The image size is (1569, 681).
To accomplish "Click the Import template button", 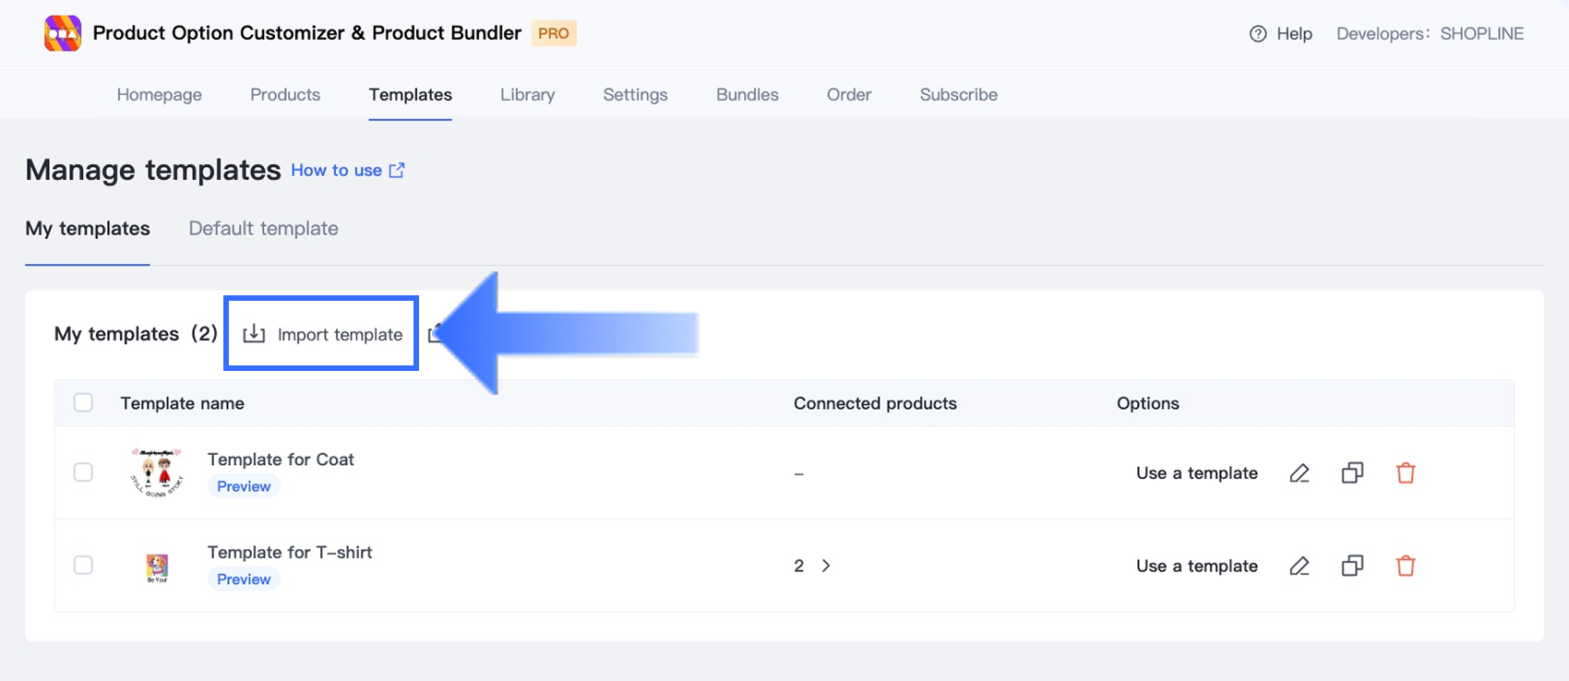I will point(322,334).
